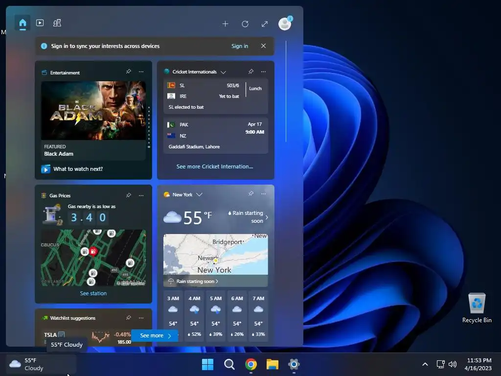Pin the Cricket Internationals widget

click(251, 71)
